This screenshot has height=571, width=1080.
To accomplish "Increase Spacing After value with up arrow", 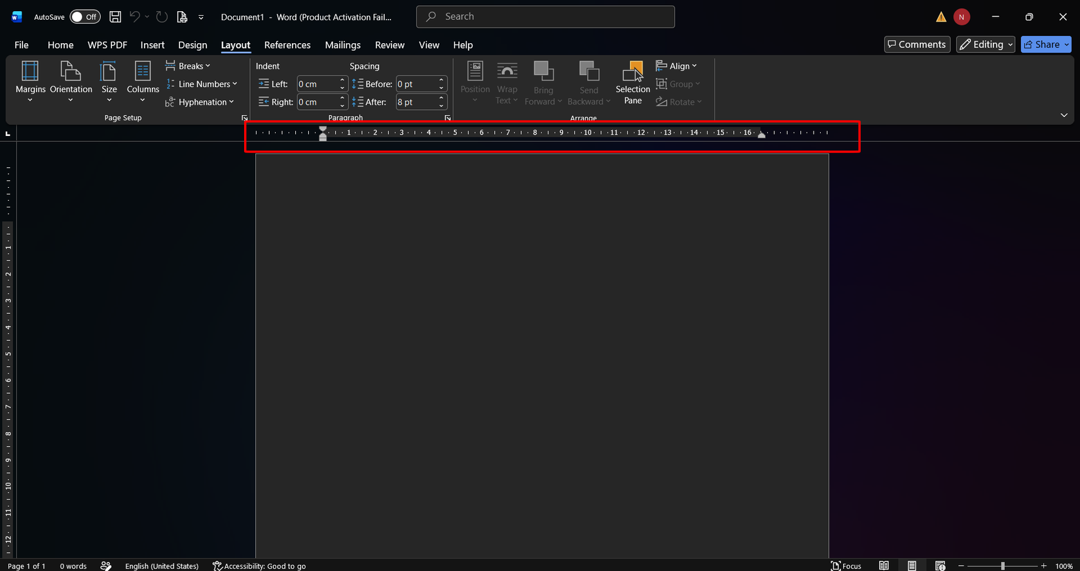I will pyautogui.click(x=441, y=98).
